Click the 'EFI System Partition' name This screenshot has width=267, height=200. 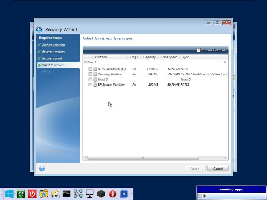coord(111,85)
